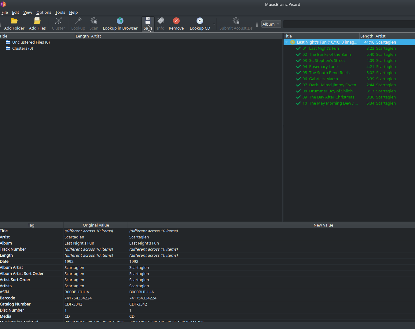
Task: Click the right pane Length column header
Action: tap(367, 36)
